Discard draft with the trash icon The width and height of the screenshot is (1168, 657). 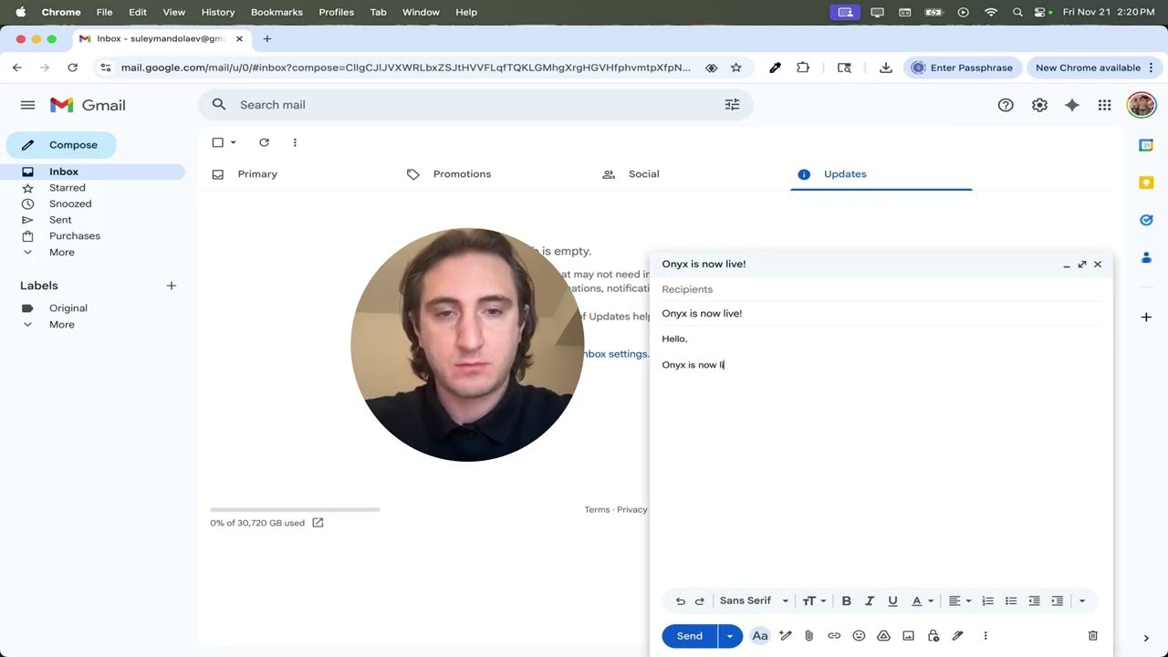(1092, 636)
